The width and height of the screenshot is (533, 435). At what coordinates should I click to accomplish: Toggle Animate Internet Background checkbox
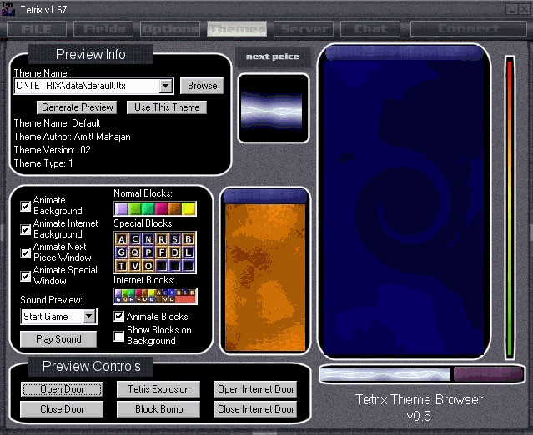[26, 229]
